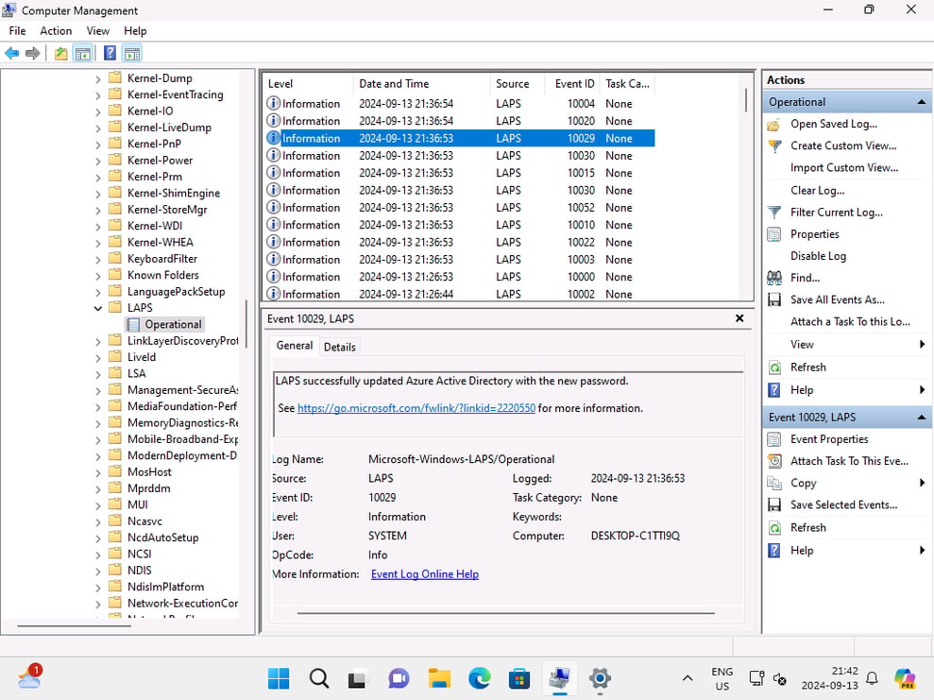
Task: Toggle the Show/Hide Console Tree icon
Action: (83, 54)
